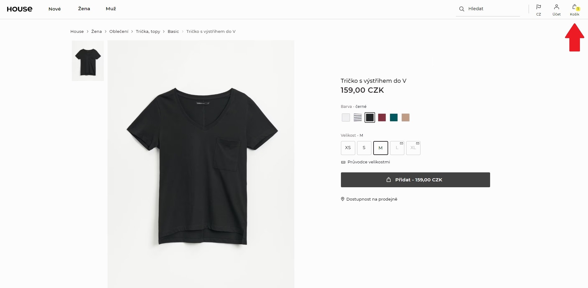Click the store availability pin icon
The image size is (588, 288).
coord(343,199)
